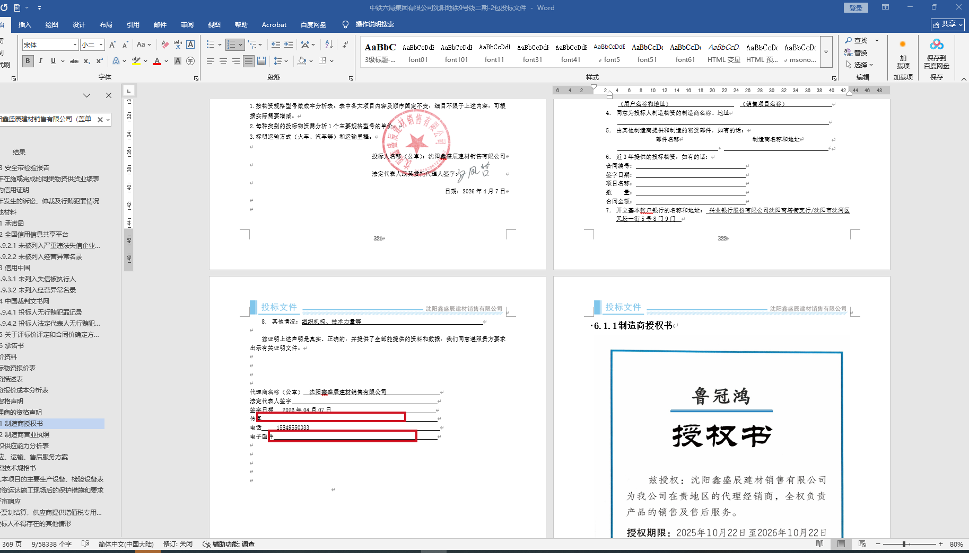Open the 设计 ribbon tab
The width and height of the screenshot is (969, 553).
point(79,25)
